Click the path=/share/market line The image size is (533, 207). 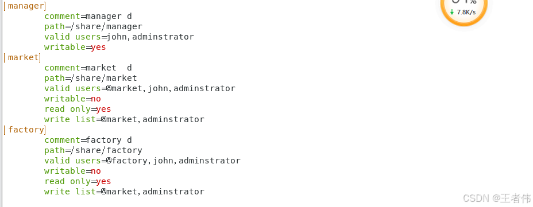90,78
